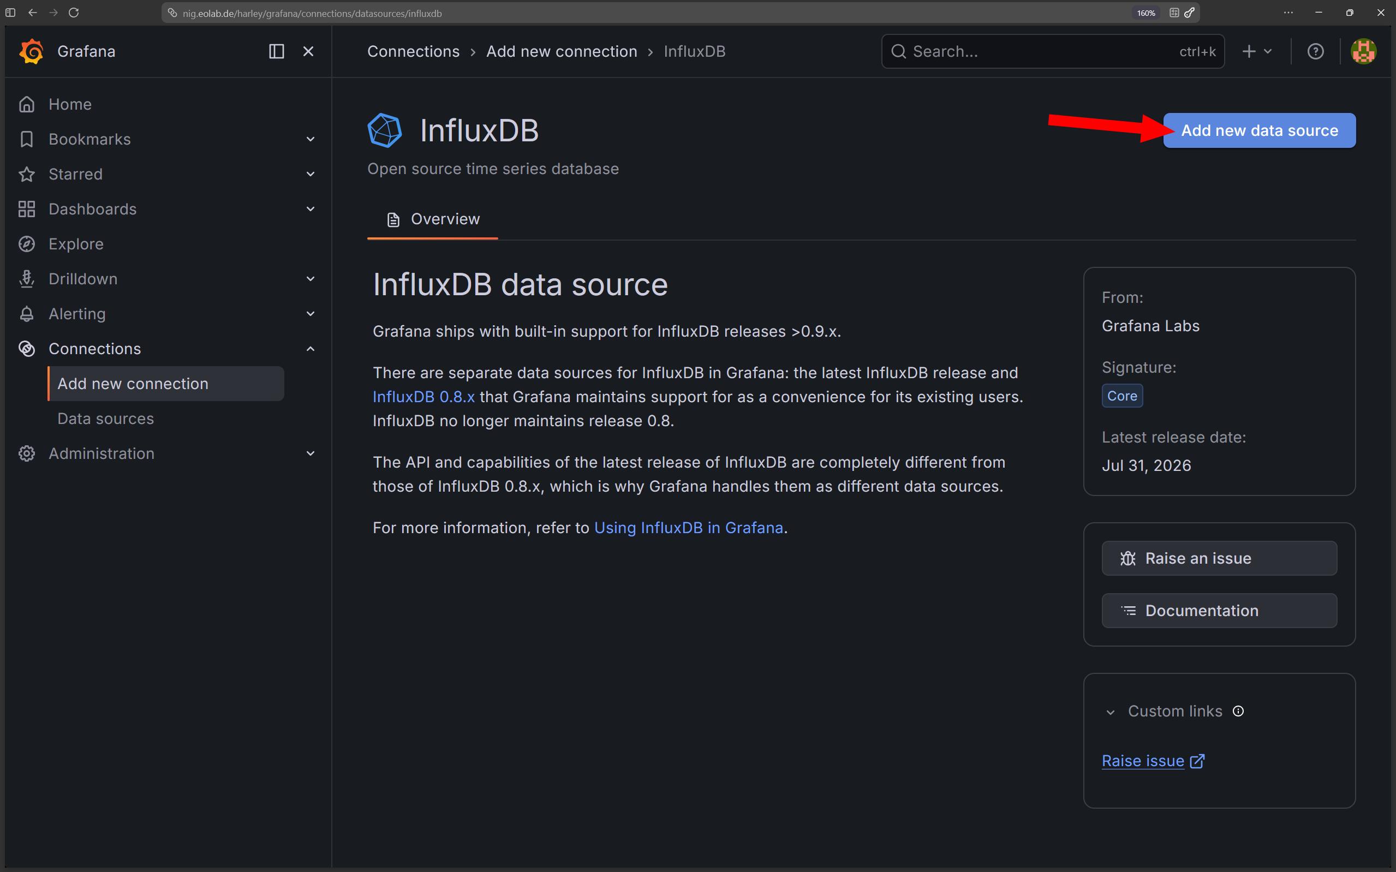Click the Custom links info icon
Image resolution: width=1396 pixels, height=872 pixels.
[x=1238, y=711]
